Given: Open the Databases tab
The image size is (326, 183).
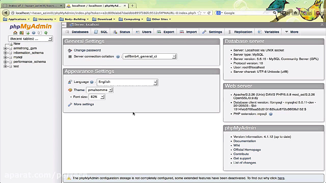Looking at the screenshot, I should (77, 32).
